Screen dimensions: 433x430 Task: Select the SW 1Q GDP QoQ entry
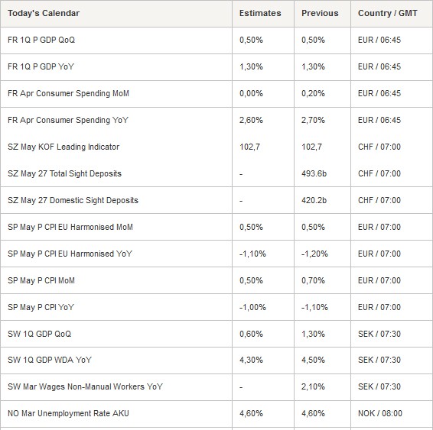pyautogui.click(x=39, y=334)
